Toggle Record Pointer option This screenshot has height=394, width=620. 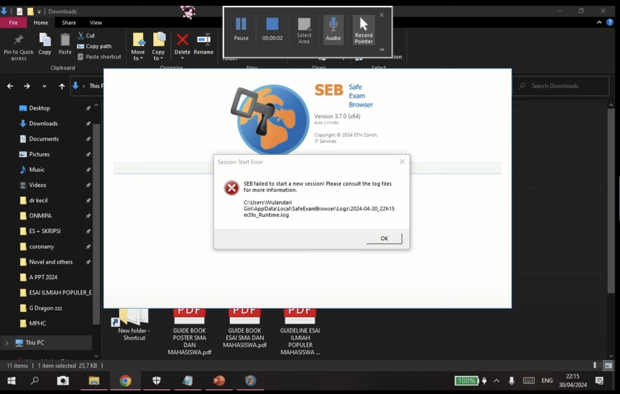tap(363, 30)
